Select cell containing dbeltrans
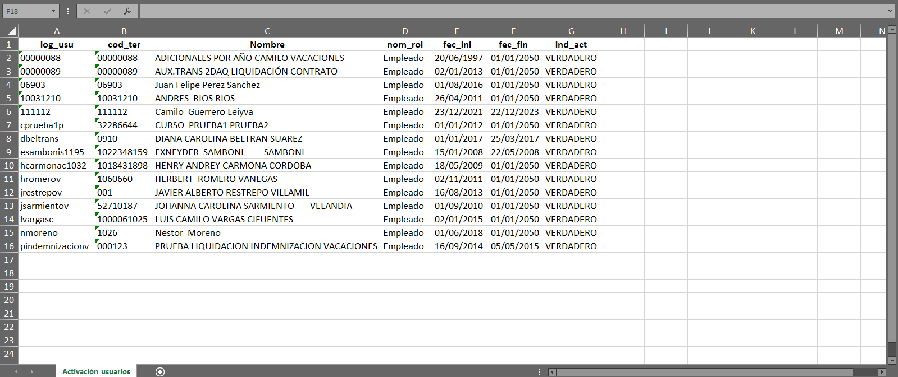Viewport: 898px width, 377px height. [x=57, y=138]
